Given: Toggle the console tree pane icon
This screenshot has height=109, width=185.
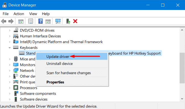Looking at the screenshot, I should [x=21, y=21].
